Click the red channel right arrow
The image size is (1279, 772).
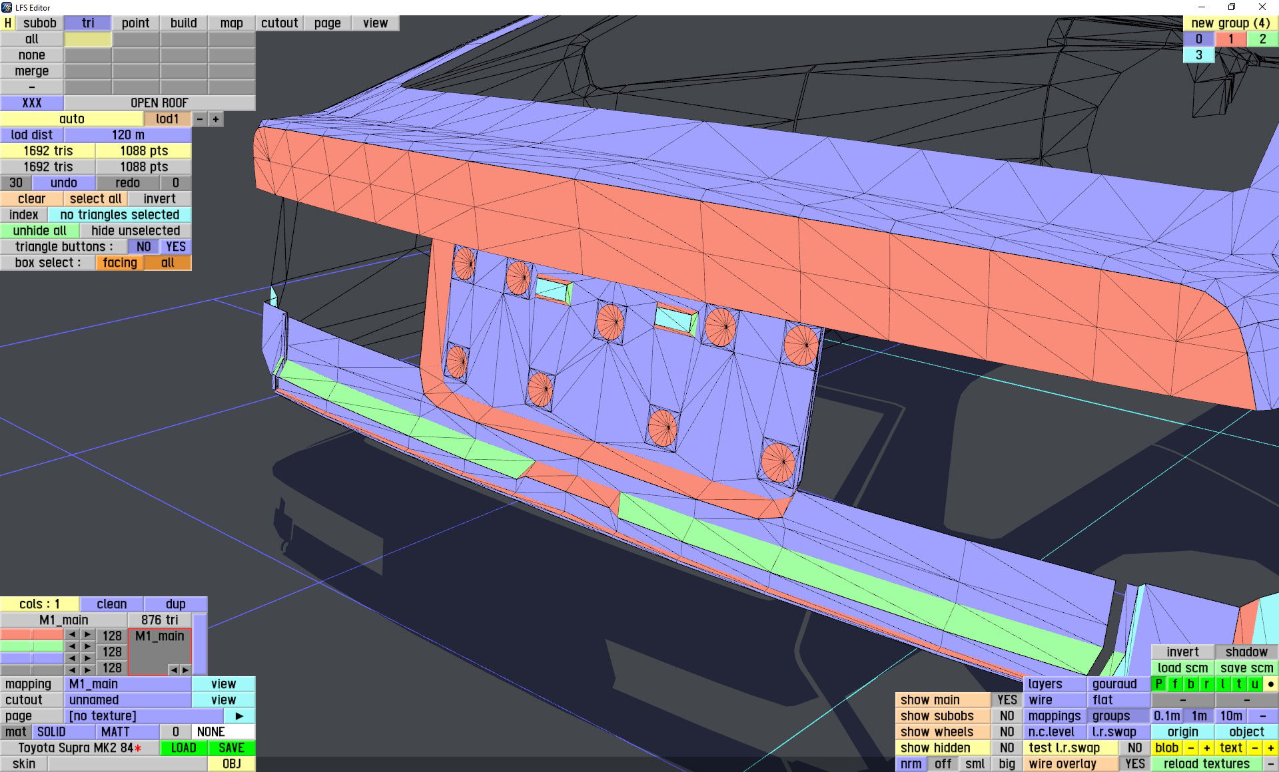[x=87, y=635]
